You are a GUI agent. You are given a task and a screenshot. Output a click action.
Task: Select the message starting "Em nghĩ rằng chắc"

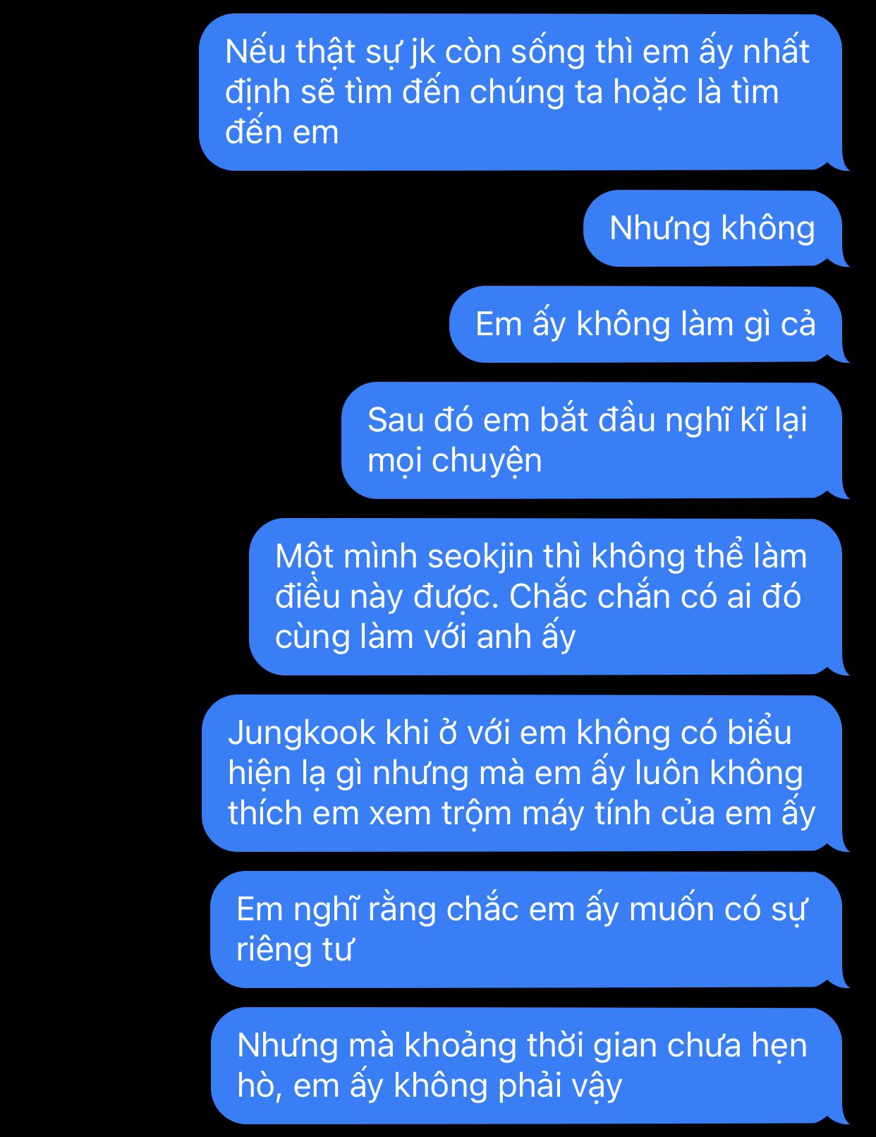point(528,930)
